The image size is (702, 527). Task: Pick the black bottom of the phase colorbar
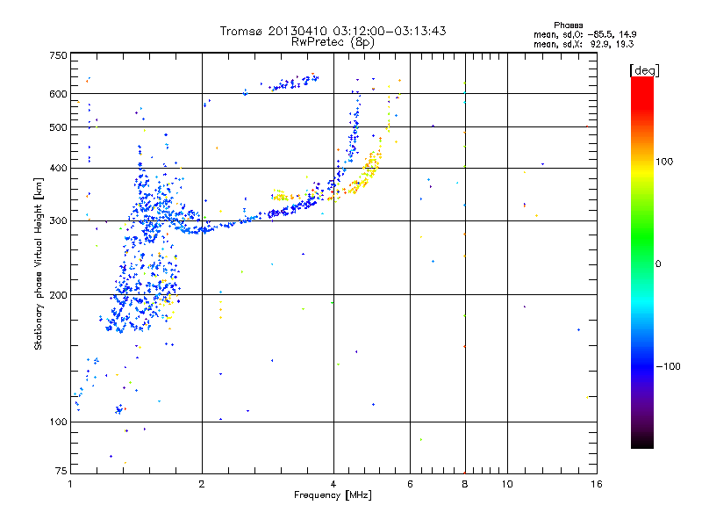pyautogui.click(x=642, y=442)
